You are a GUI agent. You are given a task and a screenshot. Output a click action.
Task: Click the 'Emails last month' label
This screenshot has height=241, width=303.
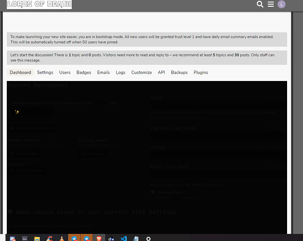coord(170,166)
